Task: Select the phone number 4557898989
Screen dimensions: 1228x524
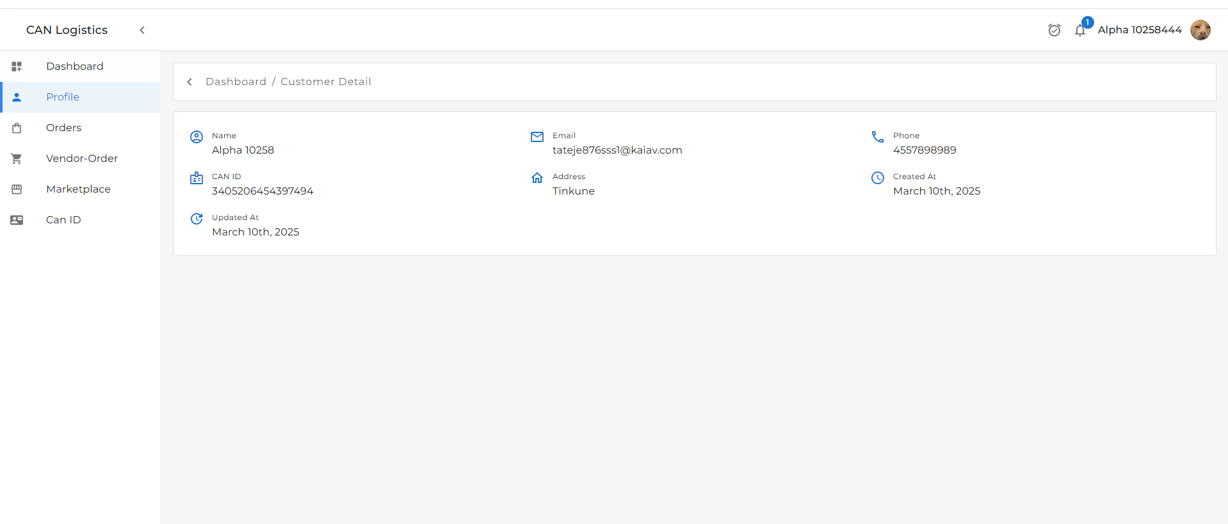Action: point(925,150)
